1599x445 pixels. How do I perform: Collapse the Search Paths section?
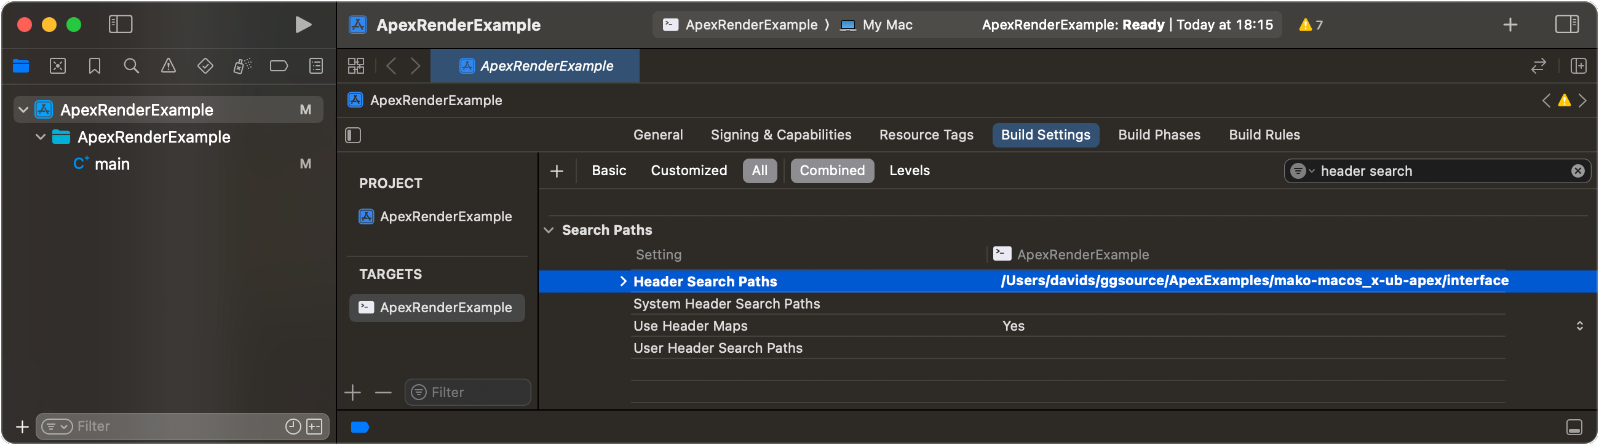tap(549, 230)
